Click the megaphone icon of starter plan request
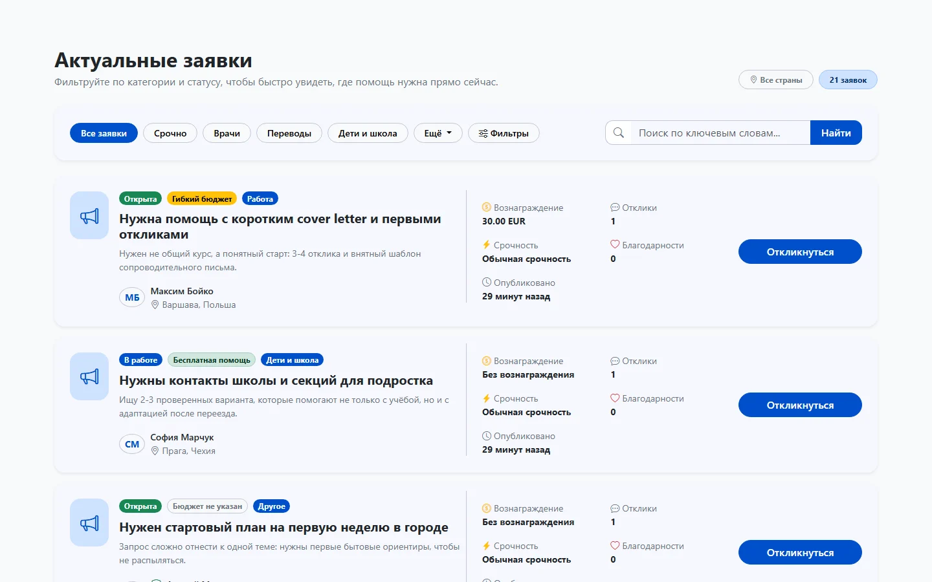 coord(89,523)
